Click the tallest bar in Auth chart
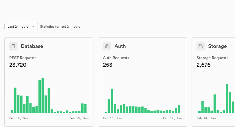Screen dimensions: 235x127 [112, 101]
